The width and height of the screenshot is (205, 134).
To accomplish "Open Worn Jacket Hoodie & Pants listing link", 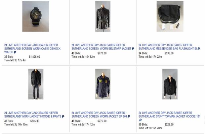I will pos(33,115).
